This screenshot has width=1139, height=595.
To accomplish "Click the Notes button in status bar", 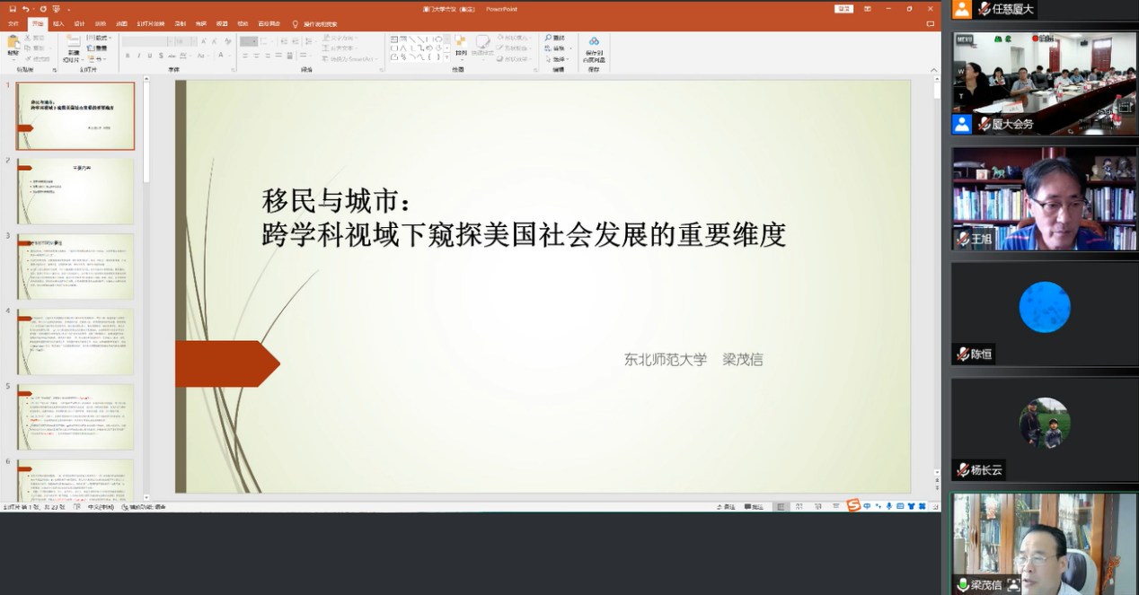I will point(725,507).
